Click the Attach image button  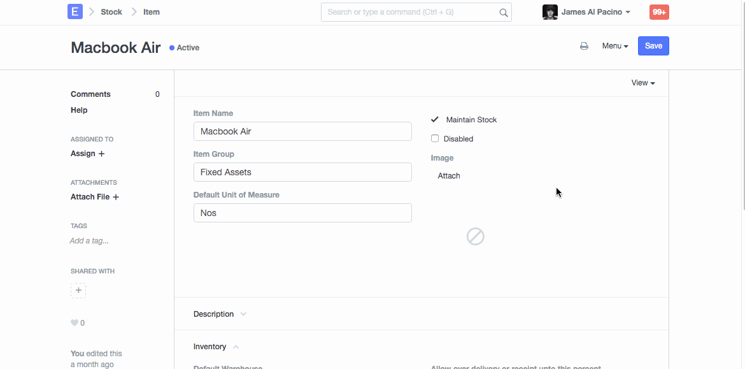click(449, 176)
